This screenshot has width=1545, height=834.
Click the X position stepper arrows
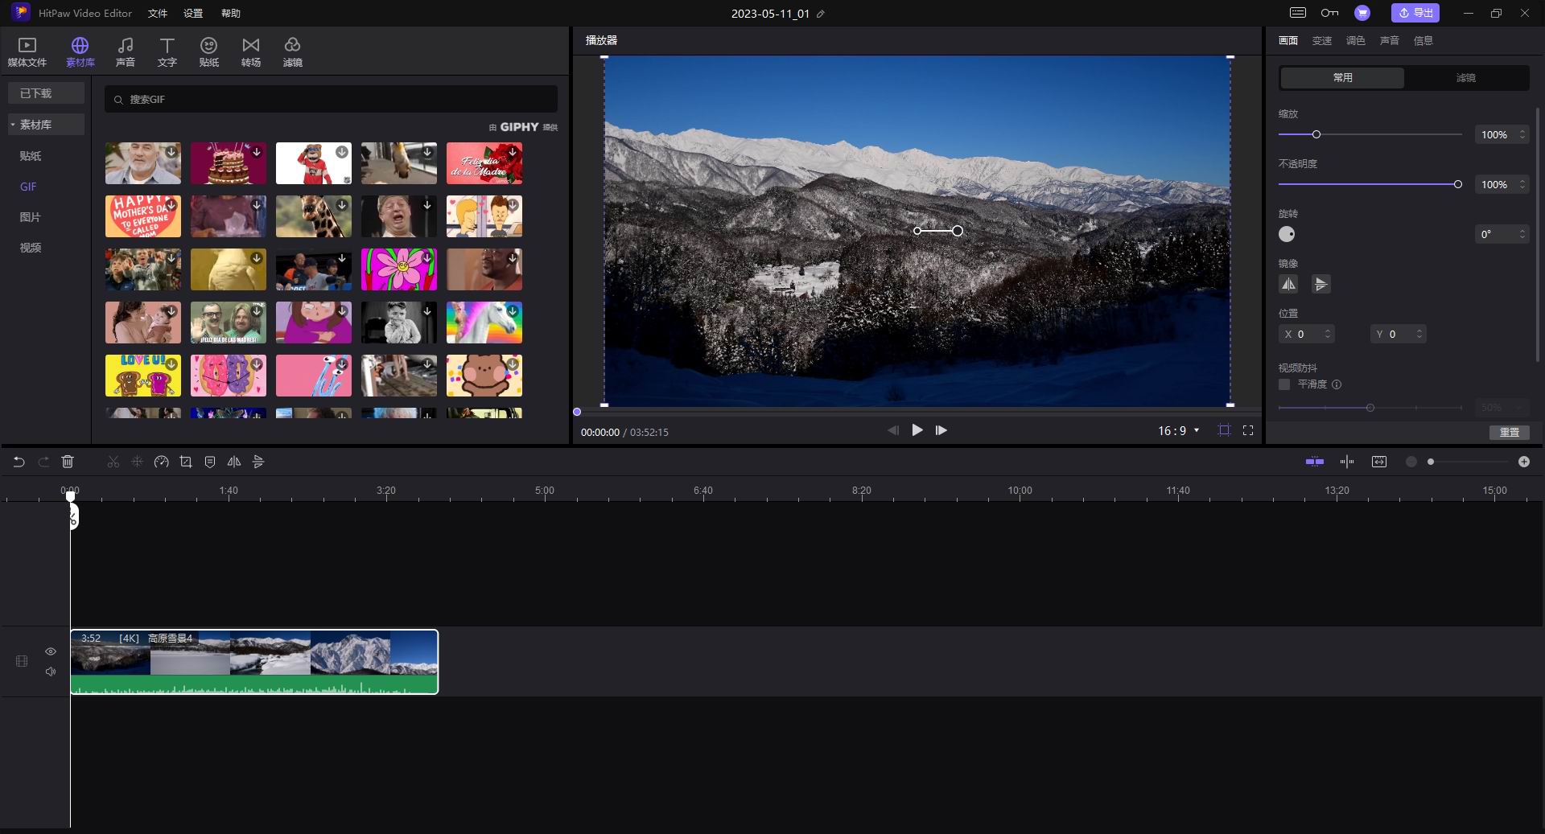[x=1327, y=334]
